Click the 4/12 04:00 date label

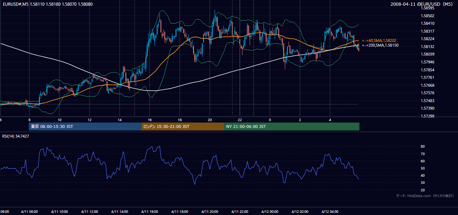click(330, 212)
